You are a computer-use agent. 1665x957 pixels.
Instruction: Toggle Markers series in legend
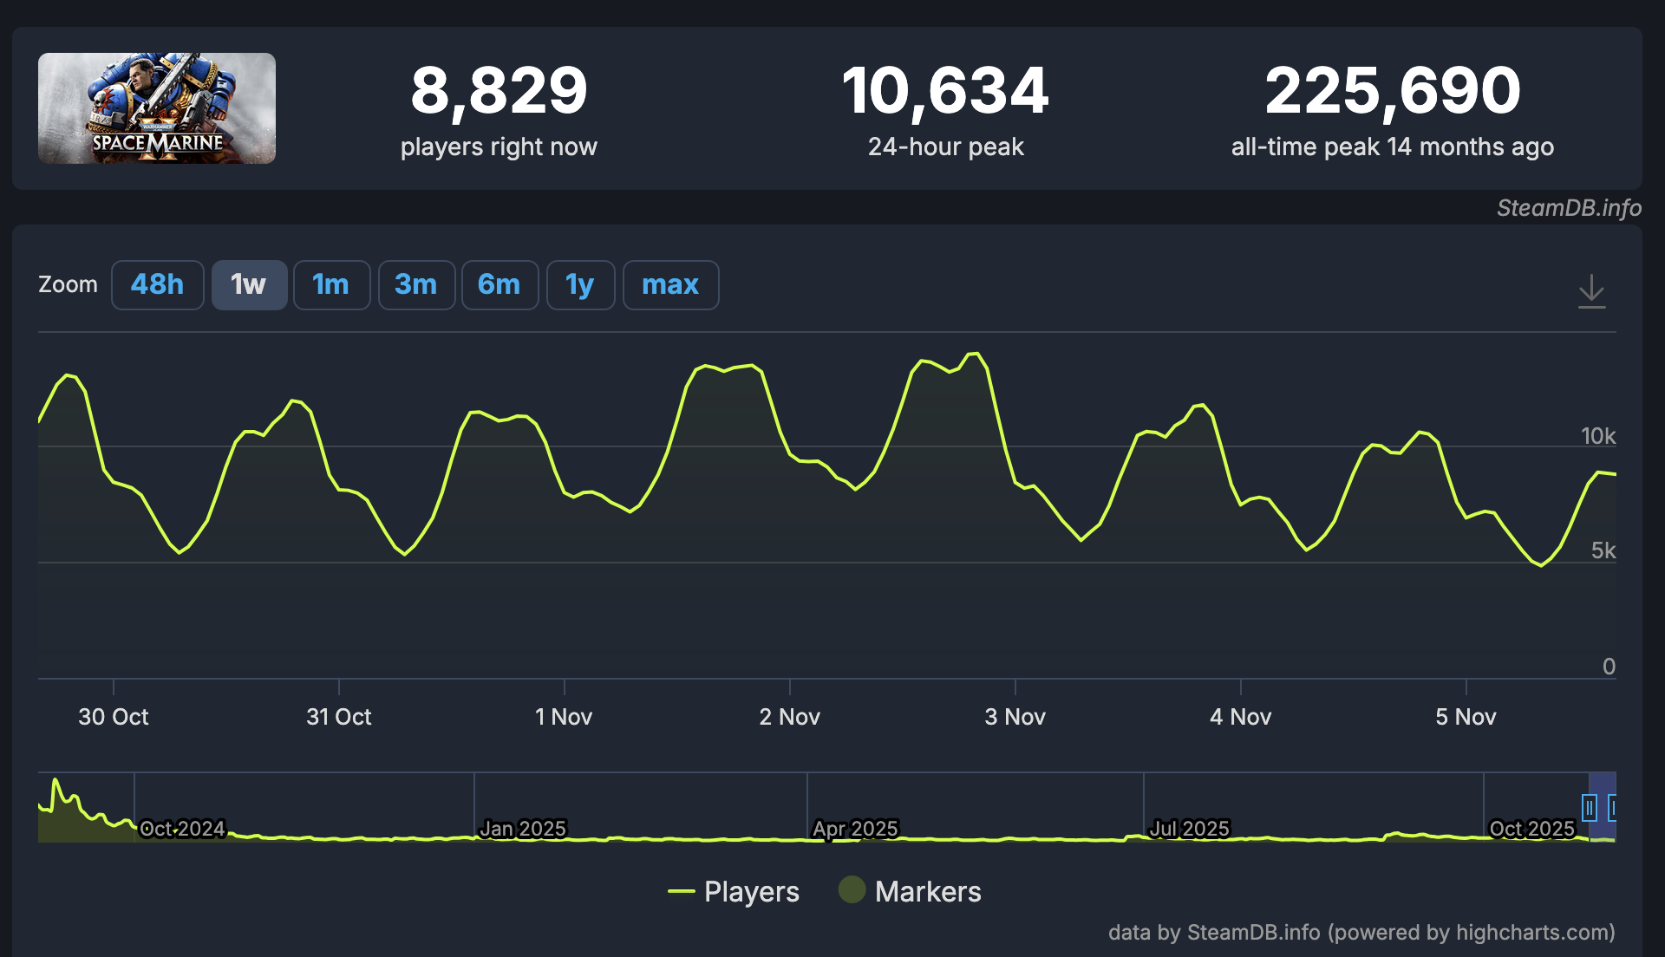tap(927, 892)
